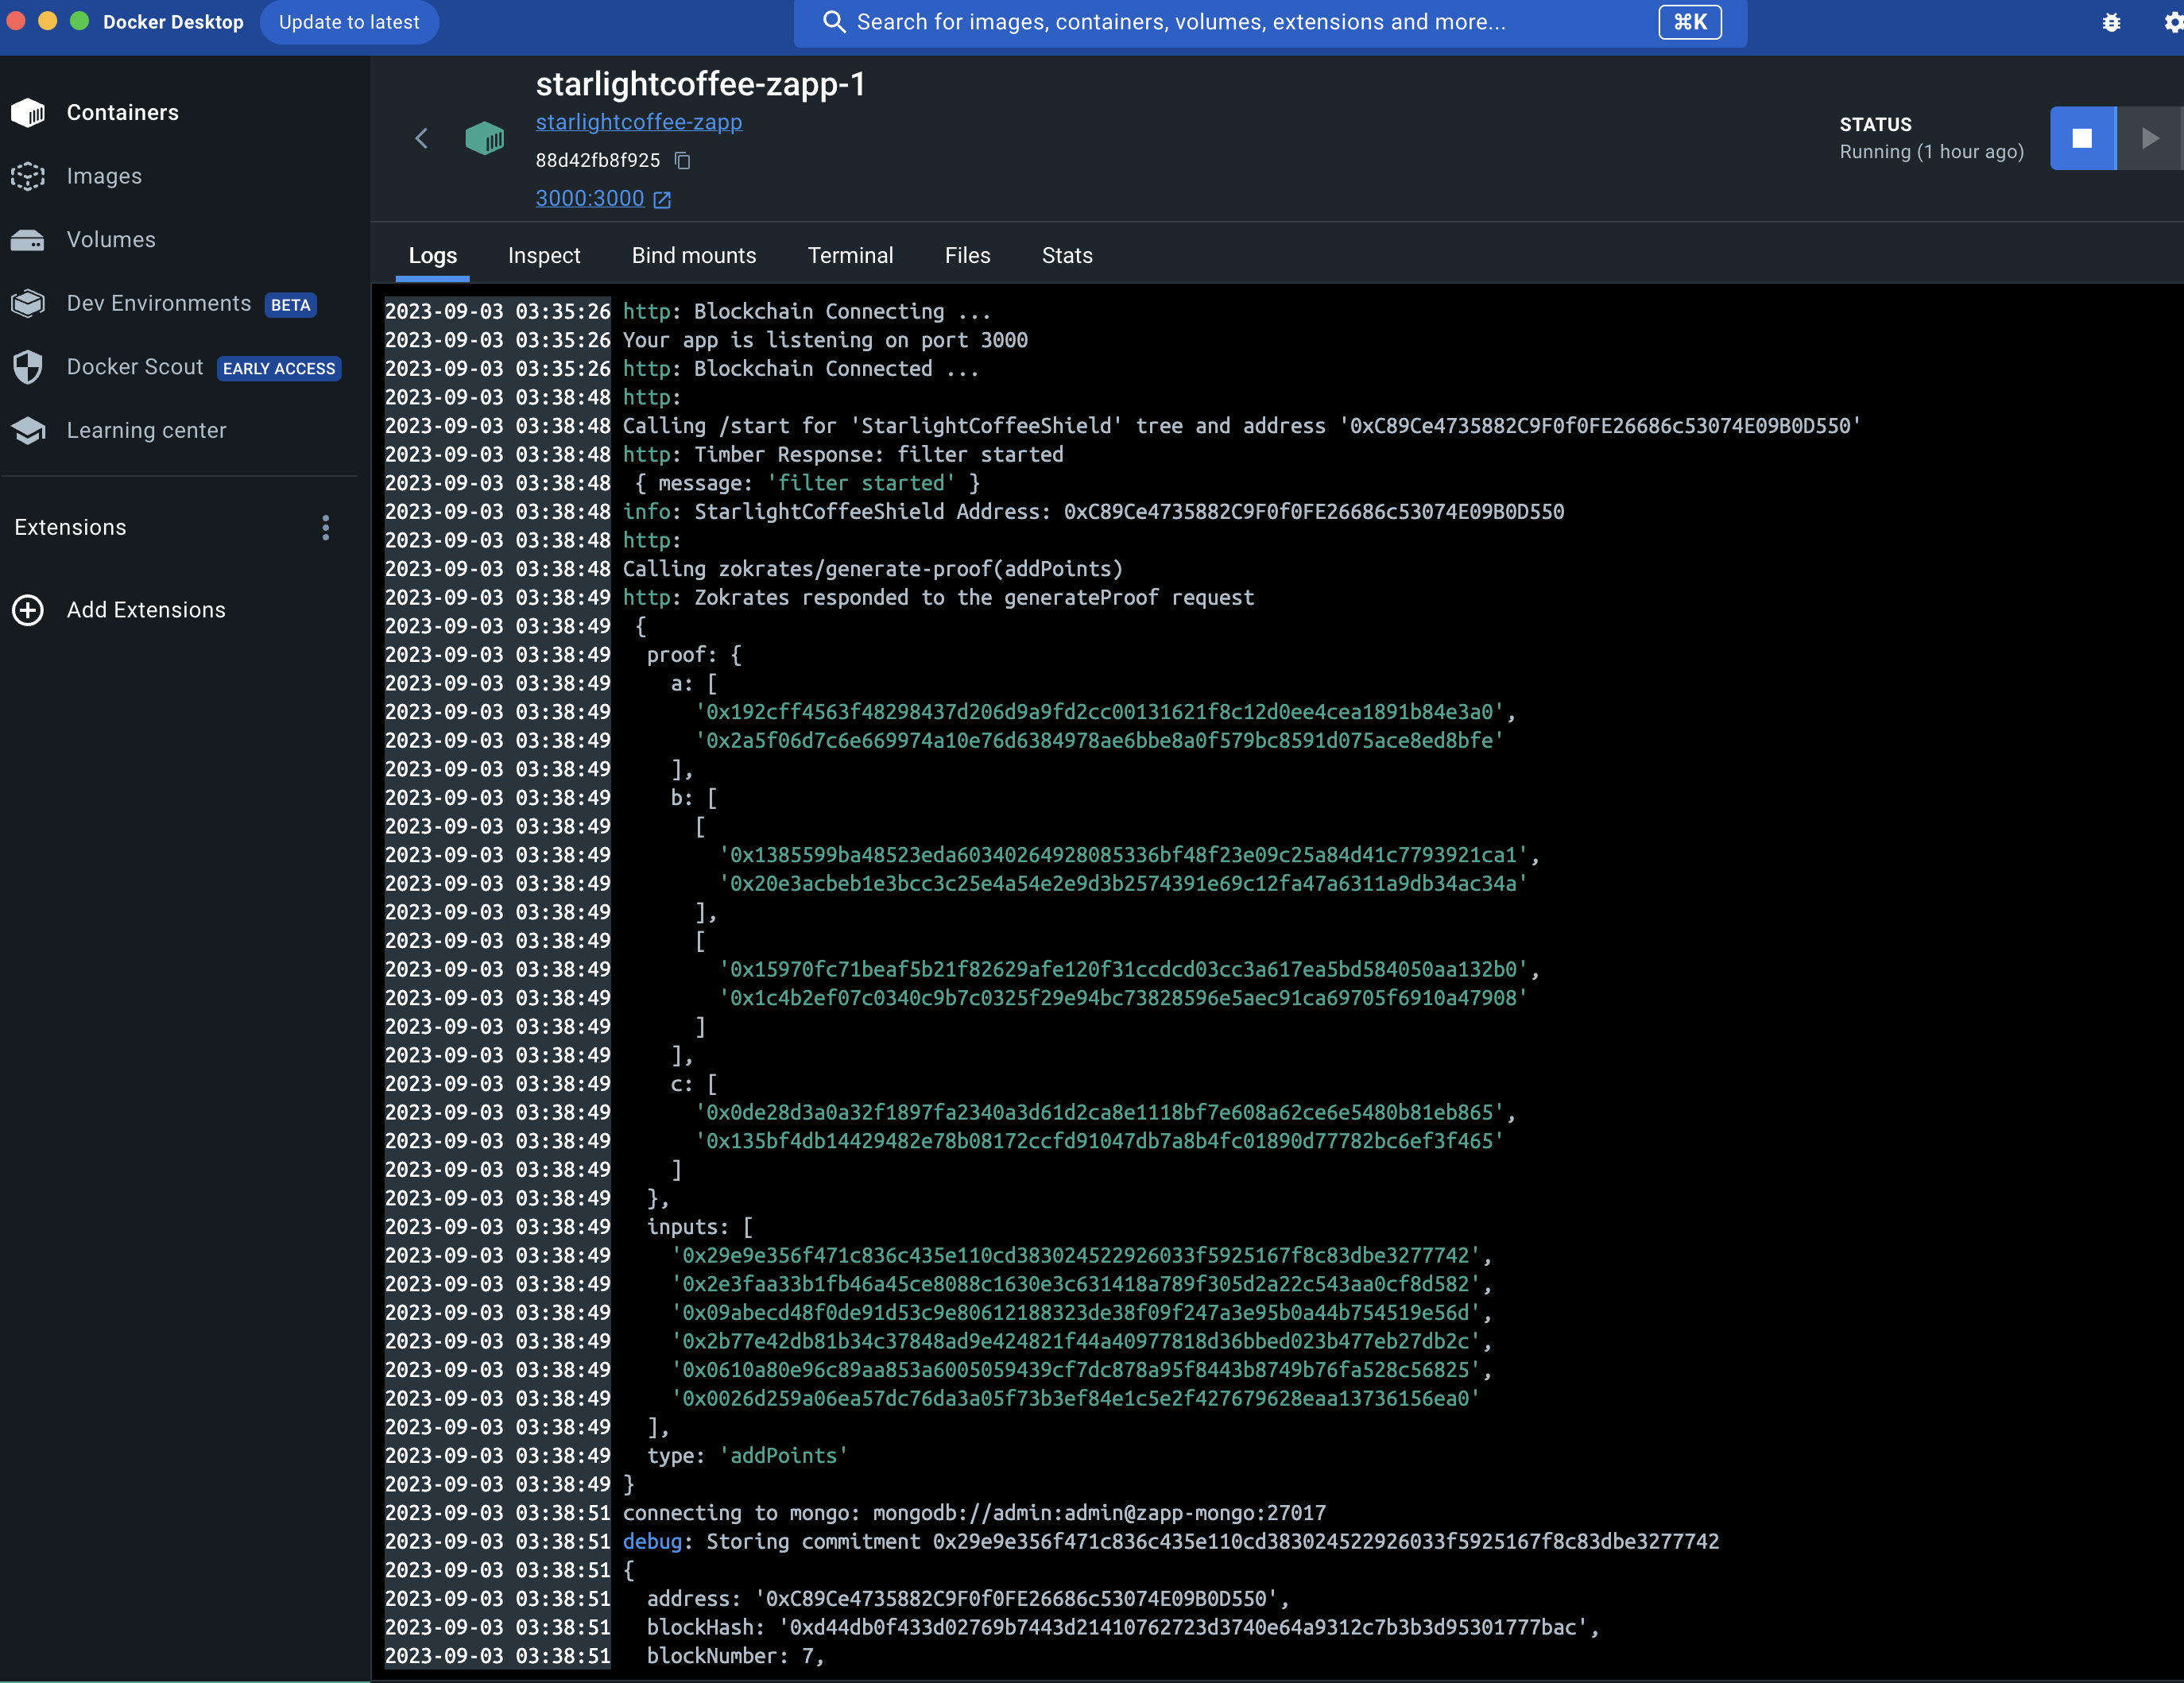Open Images in the sidebar
This screenshot has width=2184, height=1683.
[x=104, y=176]
